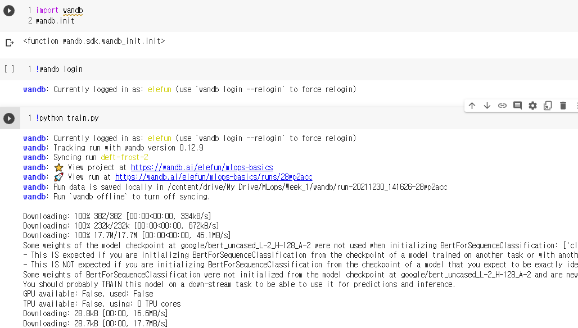Click the 'Some weights of BertForSequenceClassification were not initialized' line
Viewport: 578px width, 328px height.
coord(300,275)
